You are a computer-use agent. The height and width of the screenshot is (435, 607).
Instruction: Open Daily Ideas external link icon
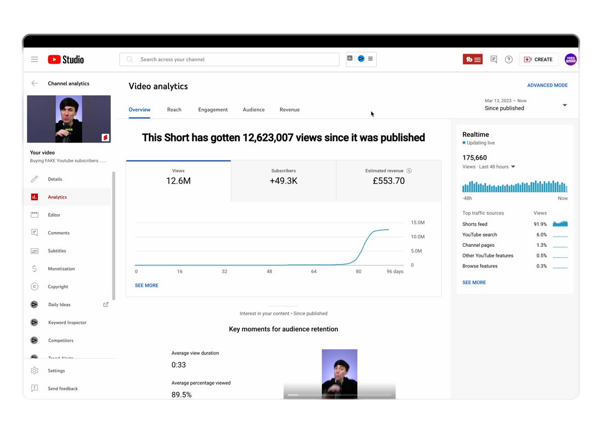106,304
